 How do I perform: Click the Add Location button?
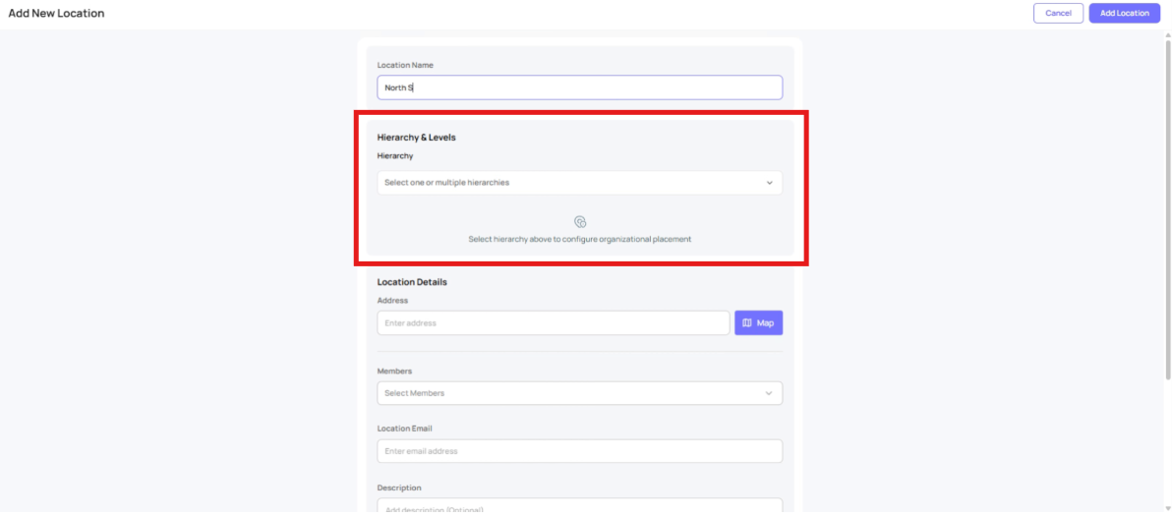point(1124,13)
